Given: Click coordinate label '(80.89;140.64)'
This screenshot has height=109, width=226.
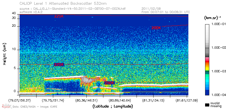Looking at the screenshot, I should tap(120, 100).
